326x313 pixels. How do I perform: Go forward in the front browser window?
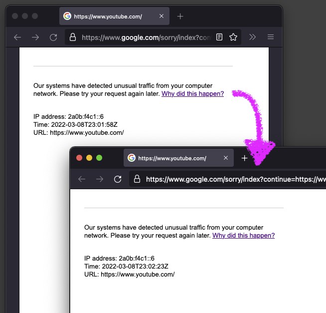coord(100,179)
